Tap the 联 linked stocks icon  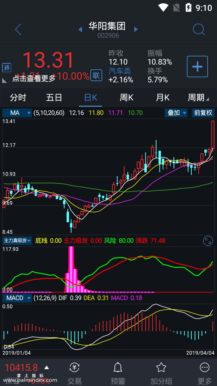click(96, 75)
